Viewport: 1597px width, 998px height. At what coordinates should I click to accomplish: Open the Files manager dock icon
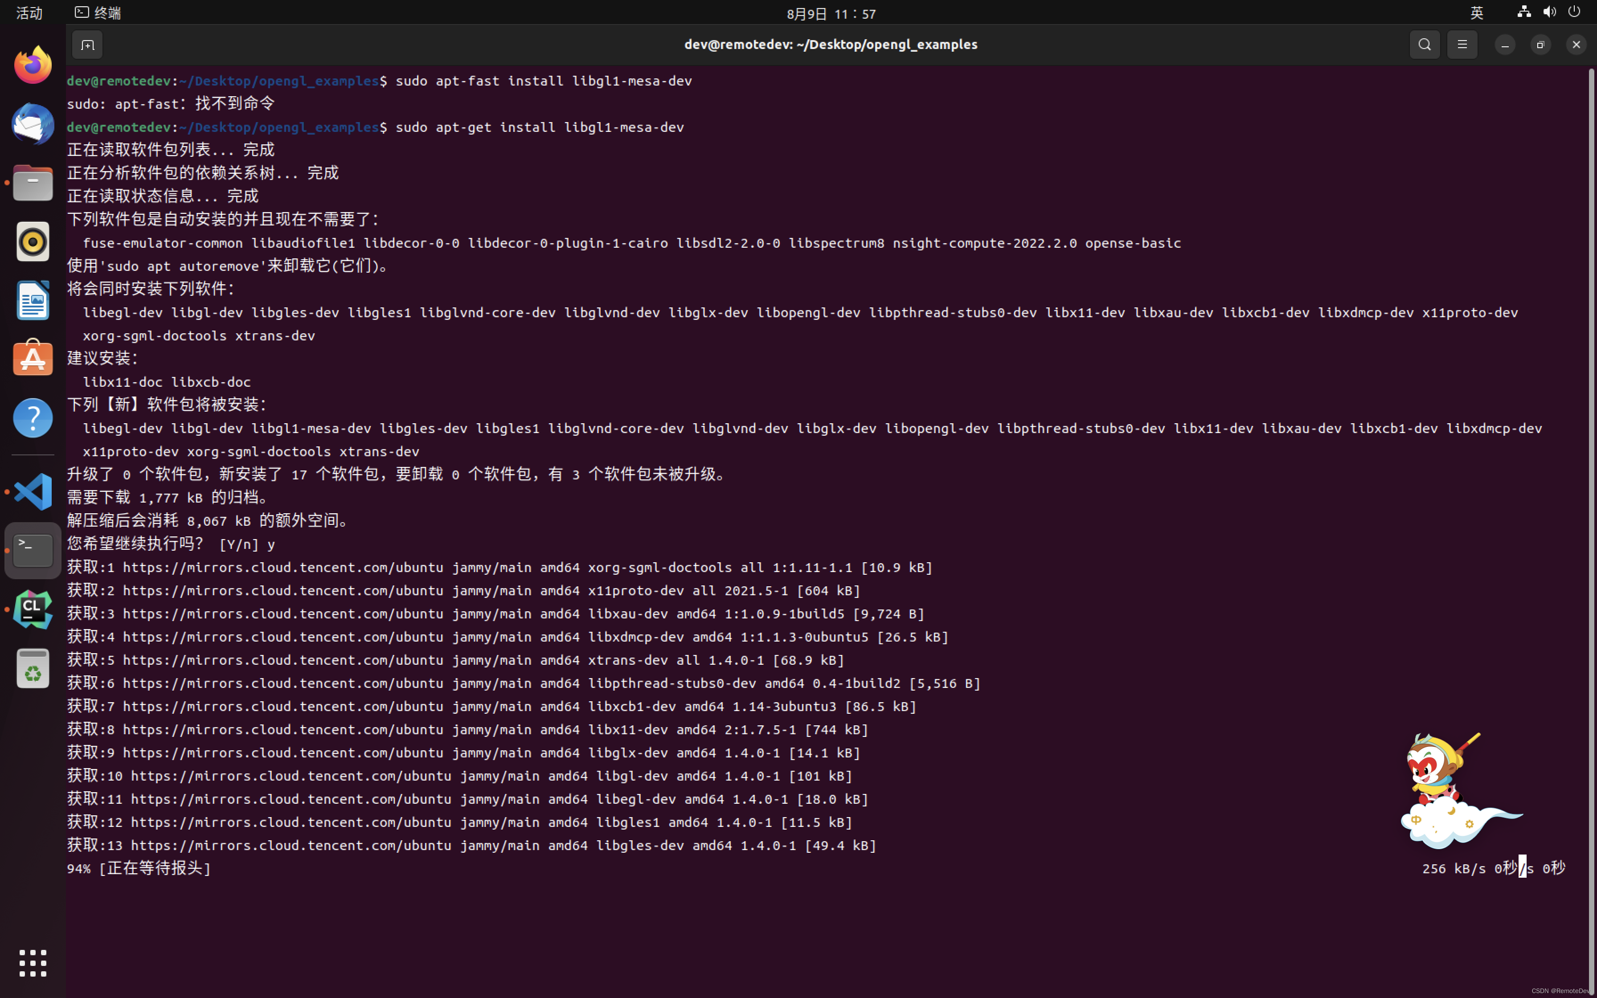pyautogui.click(x=33, y=182)
